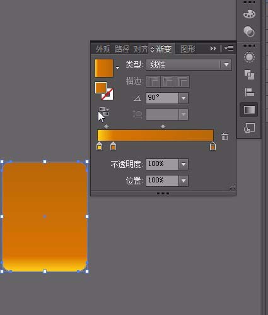Click the disabled aspect ratio icon
268x315 pixels.
point(137,114)
